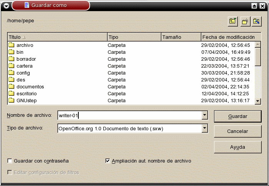This screenshot has height=186, width=269.
Task: Select the documentos folder icon
Action: tap(12, 87)
